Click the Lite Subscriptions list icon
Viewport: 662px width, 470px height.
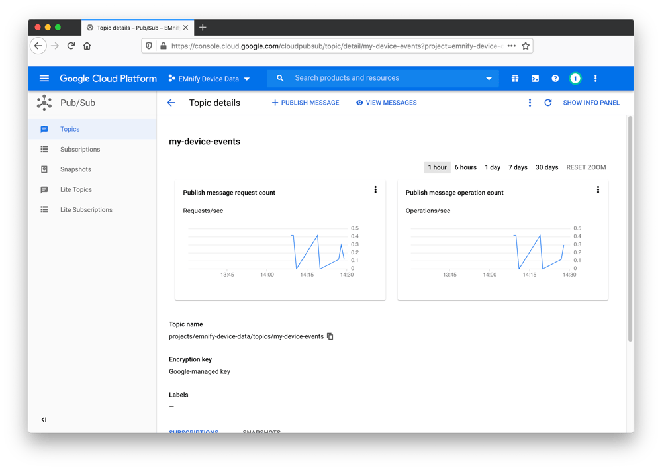[44, 209]
